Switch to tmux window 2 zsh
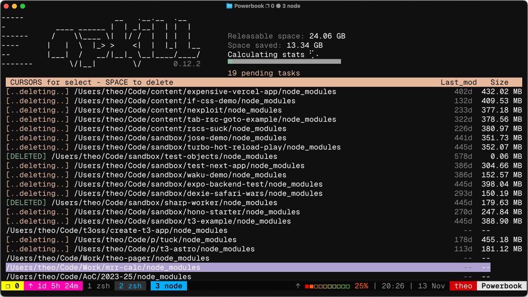528x297 pixels. point(130,286)
